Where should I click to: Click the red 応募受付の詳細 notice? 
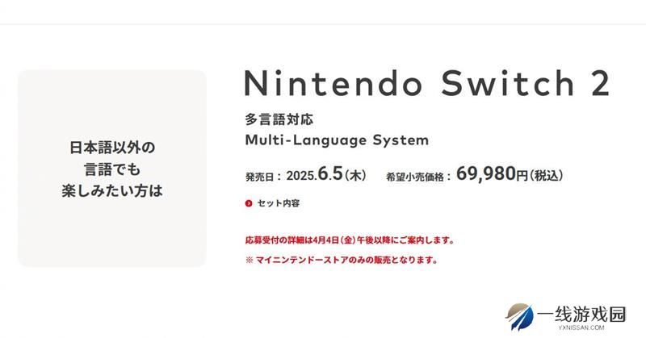[x=350, y=240]
